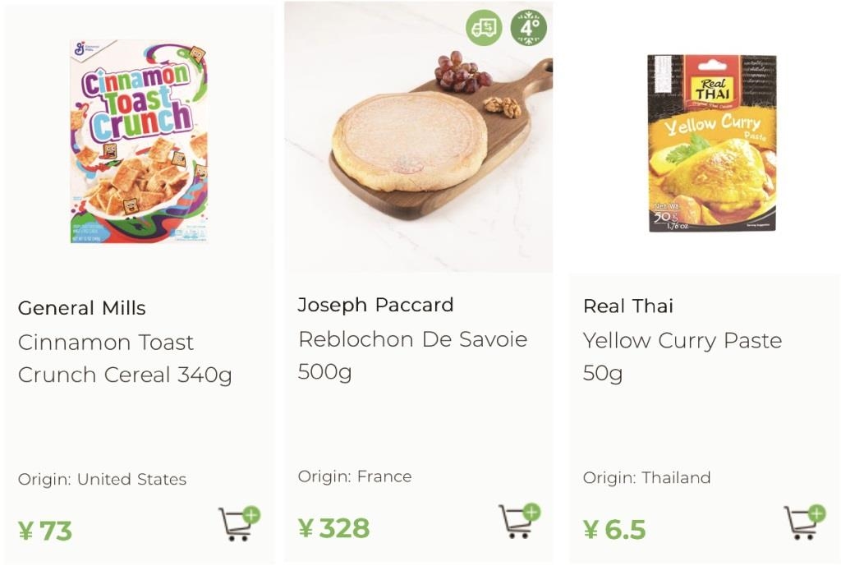Viewport: 841px width, 566px height.
Task: Open the General Mills brand link
Action: click(x=81, y=308)
